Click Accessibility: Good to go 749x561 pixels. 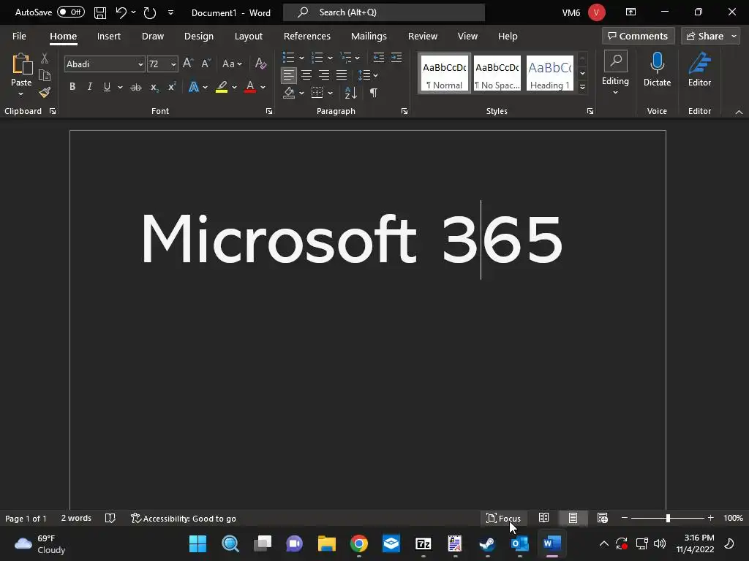pos(184,518)
